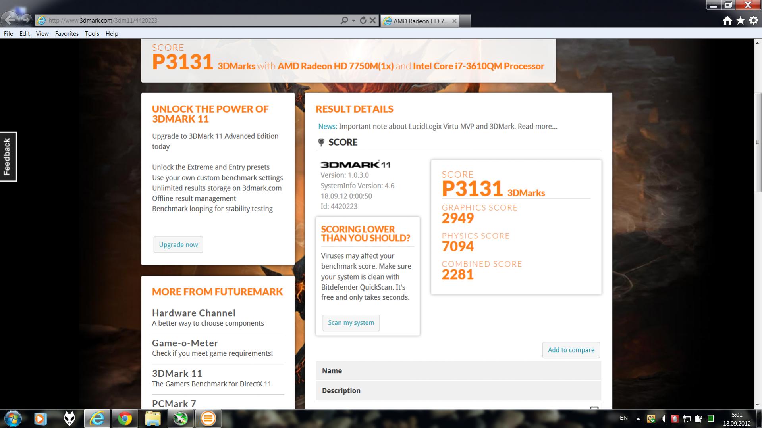
Task: Click the search magnifier in the address bar
Action: [344, 20]
